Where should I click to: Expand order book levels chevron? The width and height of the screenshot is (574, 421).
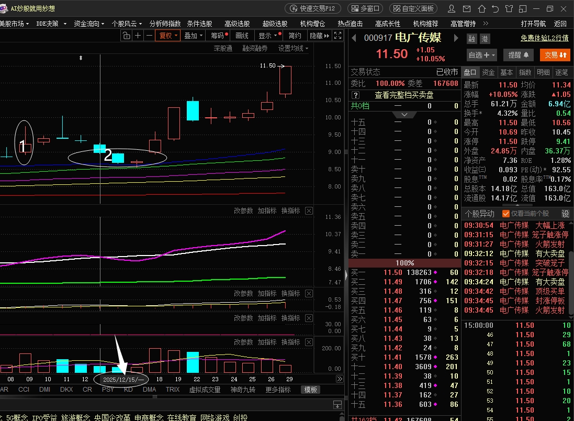tap(404, 115)
